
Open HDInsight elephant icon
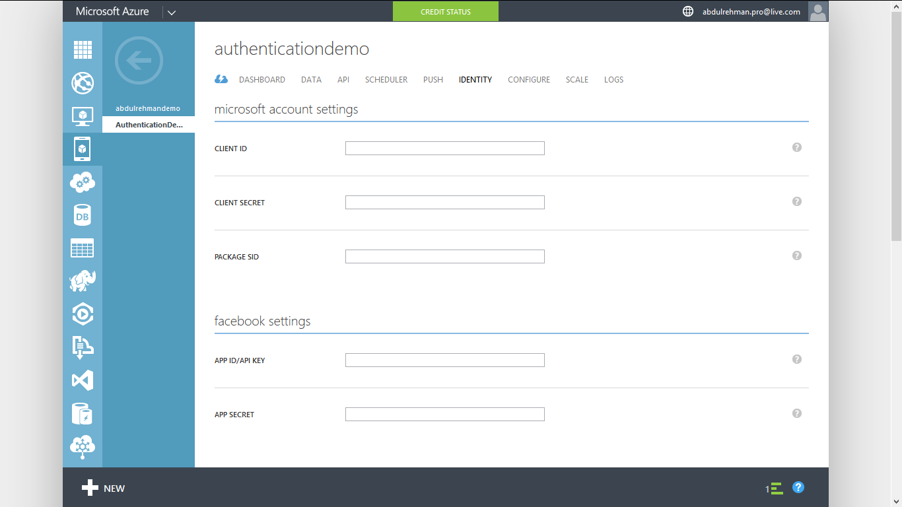point(83,281)
